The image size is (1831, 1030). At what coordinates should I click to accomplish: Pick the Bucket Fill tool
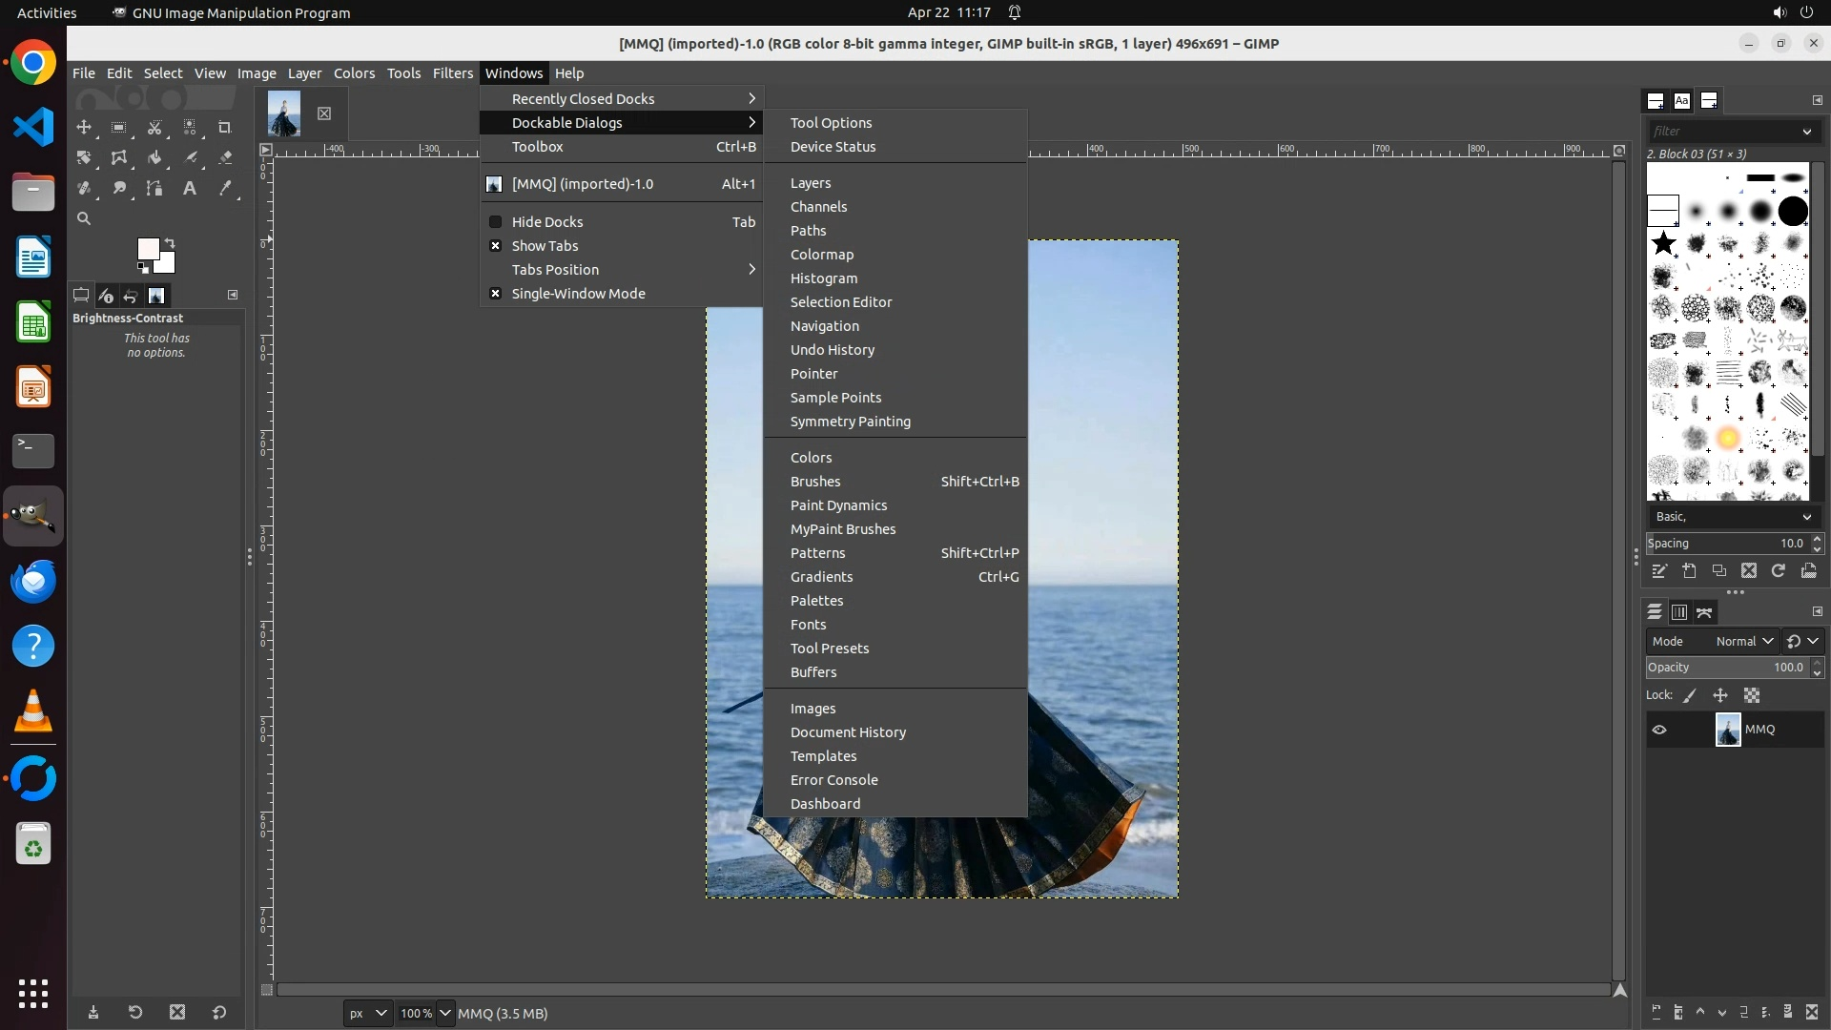coord(154,157)
